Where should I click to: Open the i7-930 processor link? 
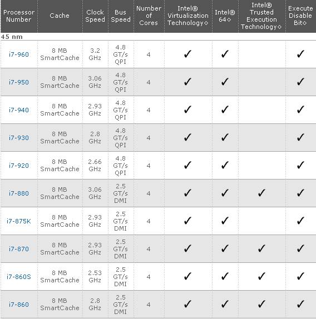pos(19,138)
